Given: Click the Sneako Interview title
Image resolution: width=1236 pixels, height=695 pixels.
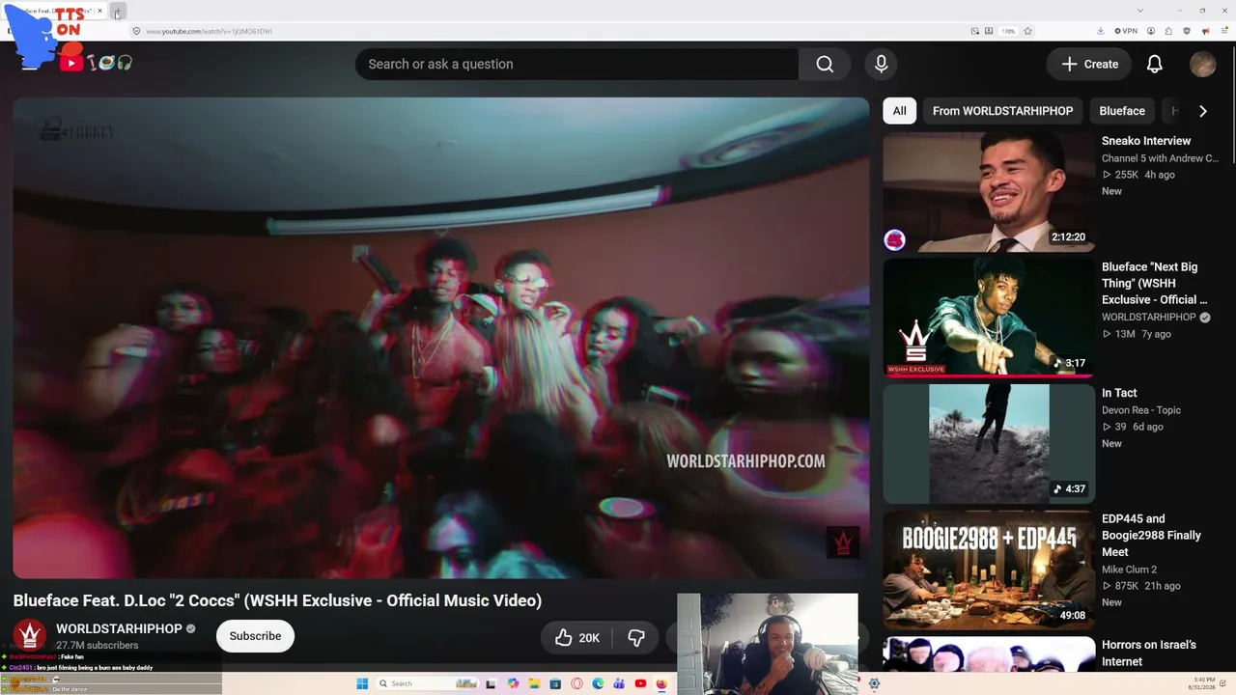Looking at the screenshot, I should click(x=1146, y=141).
